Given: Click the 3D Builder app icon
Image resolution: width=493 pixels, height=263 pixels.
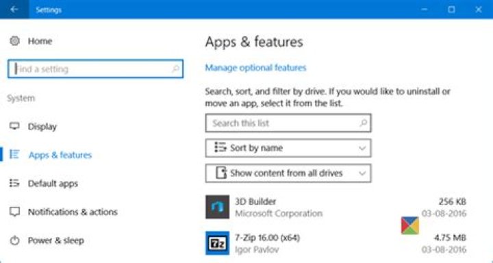Looking at the screenshot, I should click(x=217, y=207).
